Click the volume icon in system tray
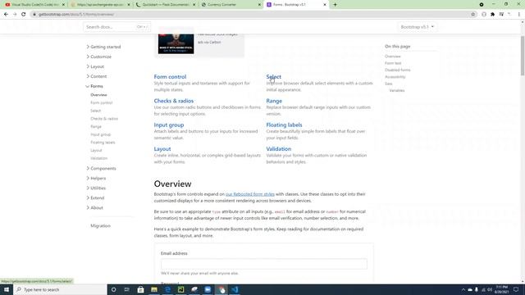Image resolution: width=525 pixels, height=295 pixels. click(490, 289)
